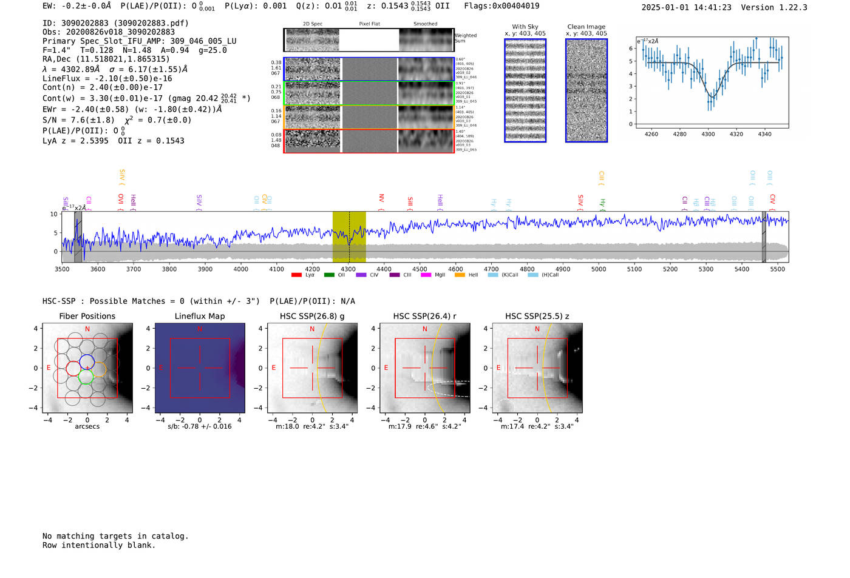Click the S/N = 7.6 text

pyautogui.click(x=78, y=120)
